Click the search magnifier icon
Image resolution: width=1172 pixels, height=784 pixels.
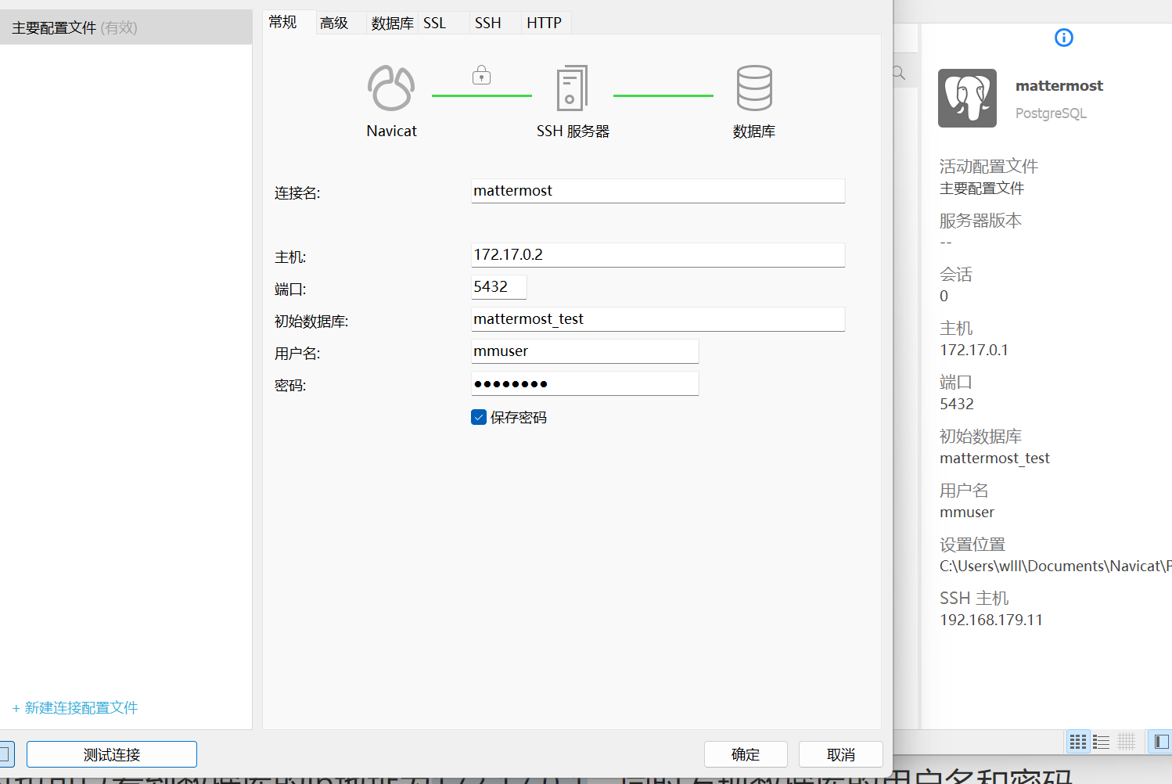pos(897,71)
